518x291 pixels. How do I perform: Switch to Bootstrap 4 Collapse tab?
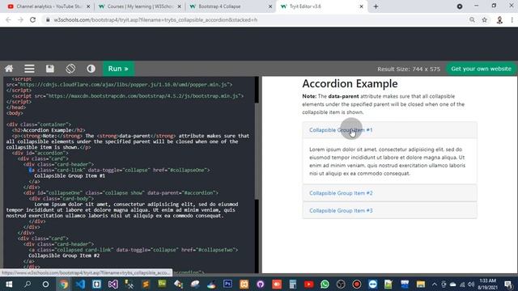[x=231, y=6]
